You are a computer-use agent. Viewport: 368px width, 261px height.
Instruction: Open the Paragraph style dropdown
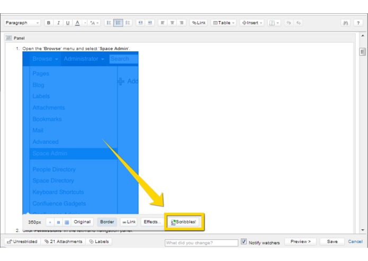point(22,23)
